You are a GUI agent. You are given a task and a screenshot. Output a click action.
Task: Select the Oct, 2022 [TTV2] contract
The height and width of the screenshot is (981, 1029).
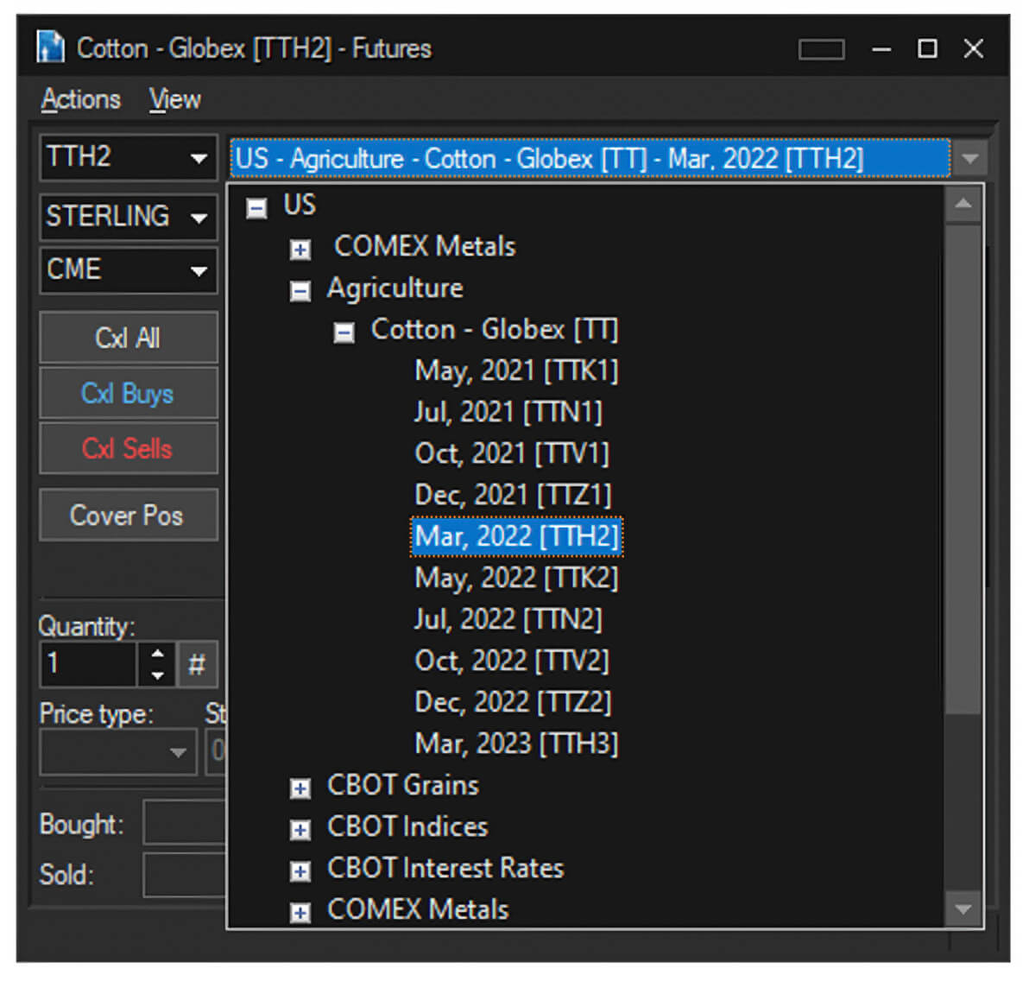click(512, 661)
